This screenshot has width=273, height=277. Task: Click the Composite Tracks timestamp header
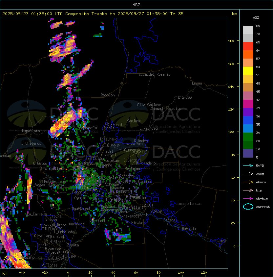click(x=93, y=14)
